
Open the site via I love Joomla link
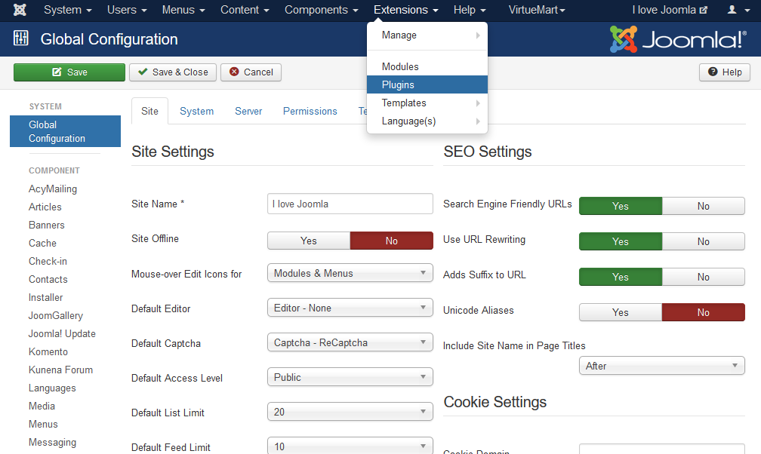tap(670, 10)
